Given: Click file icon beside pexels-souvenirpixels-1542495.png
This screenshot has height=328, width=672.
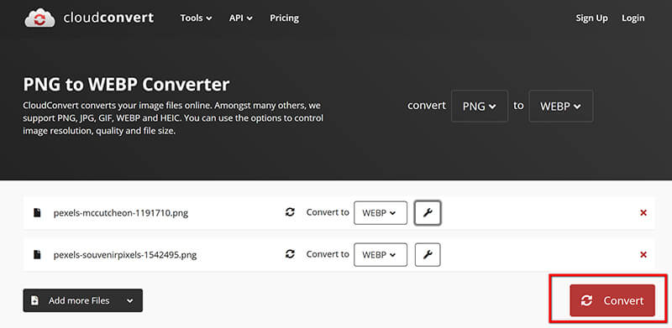Looking at the screenshot, I should click(37, 255).
